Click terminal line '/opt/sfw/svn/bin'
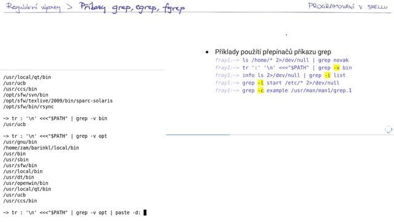This screenshot has width=394, height=222. click(26, 95)
